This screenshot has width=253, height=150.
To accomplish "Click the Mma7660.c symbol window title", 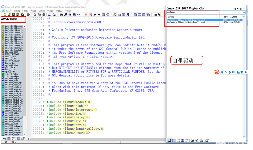I will [9, 19].
